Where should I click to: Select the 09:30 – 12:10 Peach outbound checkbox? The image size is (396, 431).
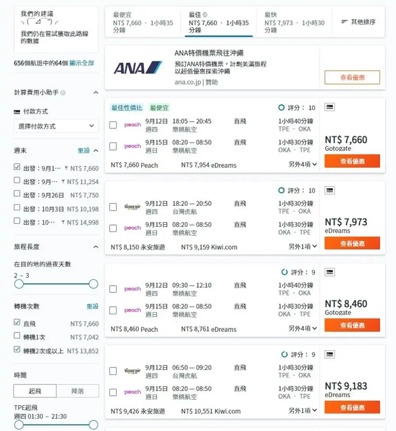coord(113,289)
